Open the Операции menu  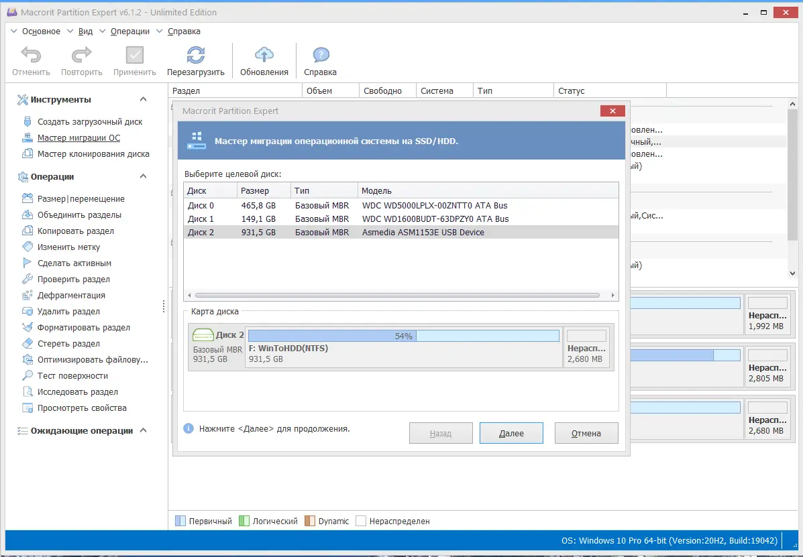click(x=130, y=32)
